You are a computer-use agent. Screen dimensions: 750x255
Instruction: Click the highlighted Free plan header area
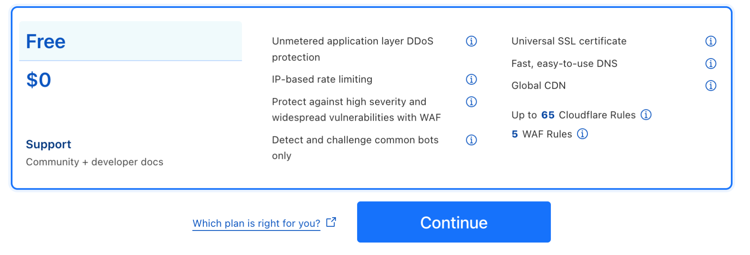click(130, 41)
